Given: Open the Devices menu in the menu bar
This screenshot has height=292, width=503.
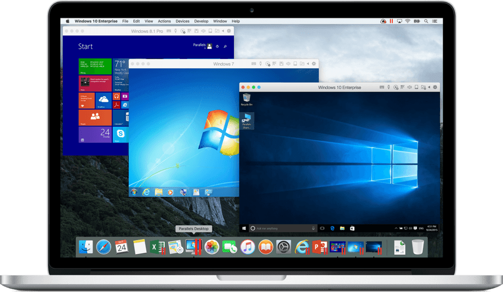Looking at the screenshot, I should tap(183, 21).
